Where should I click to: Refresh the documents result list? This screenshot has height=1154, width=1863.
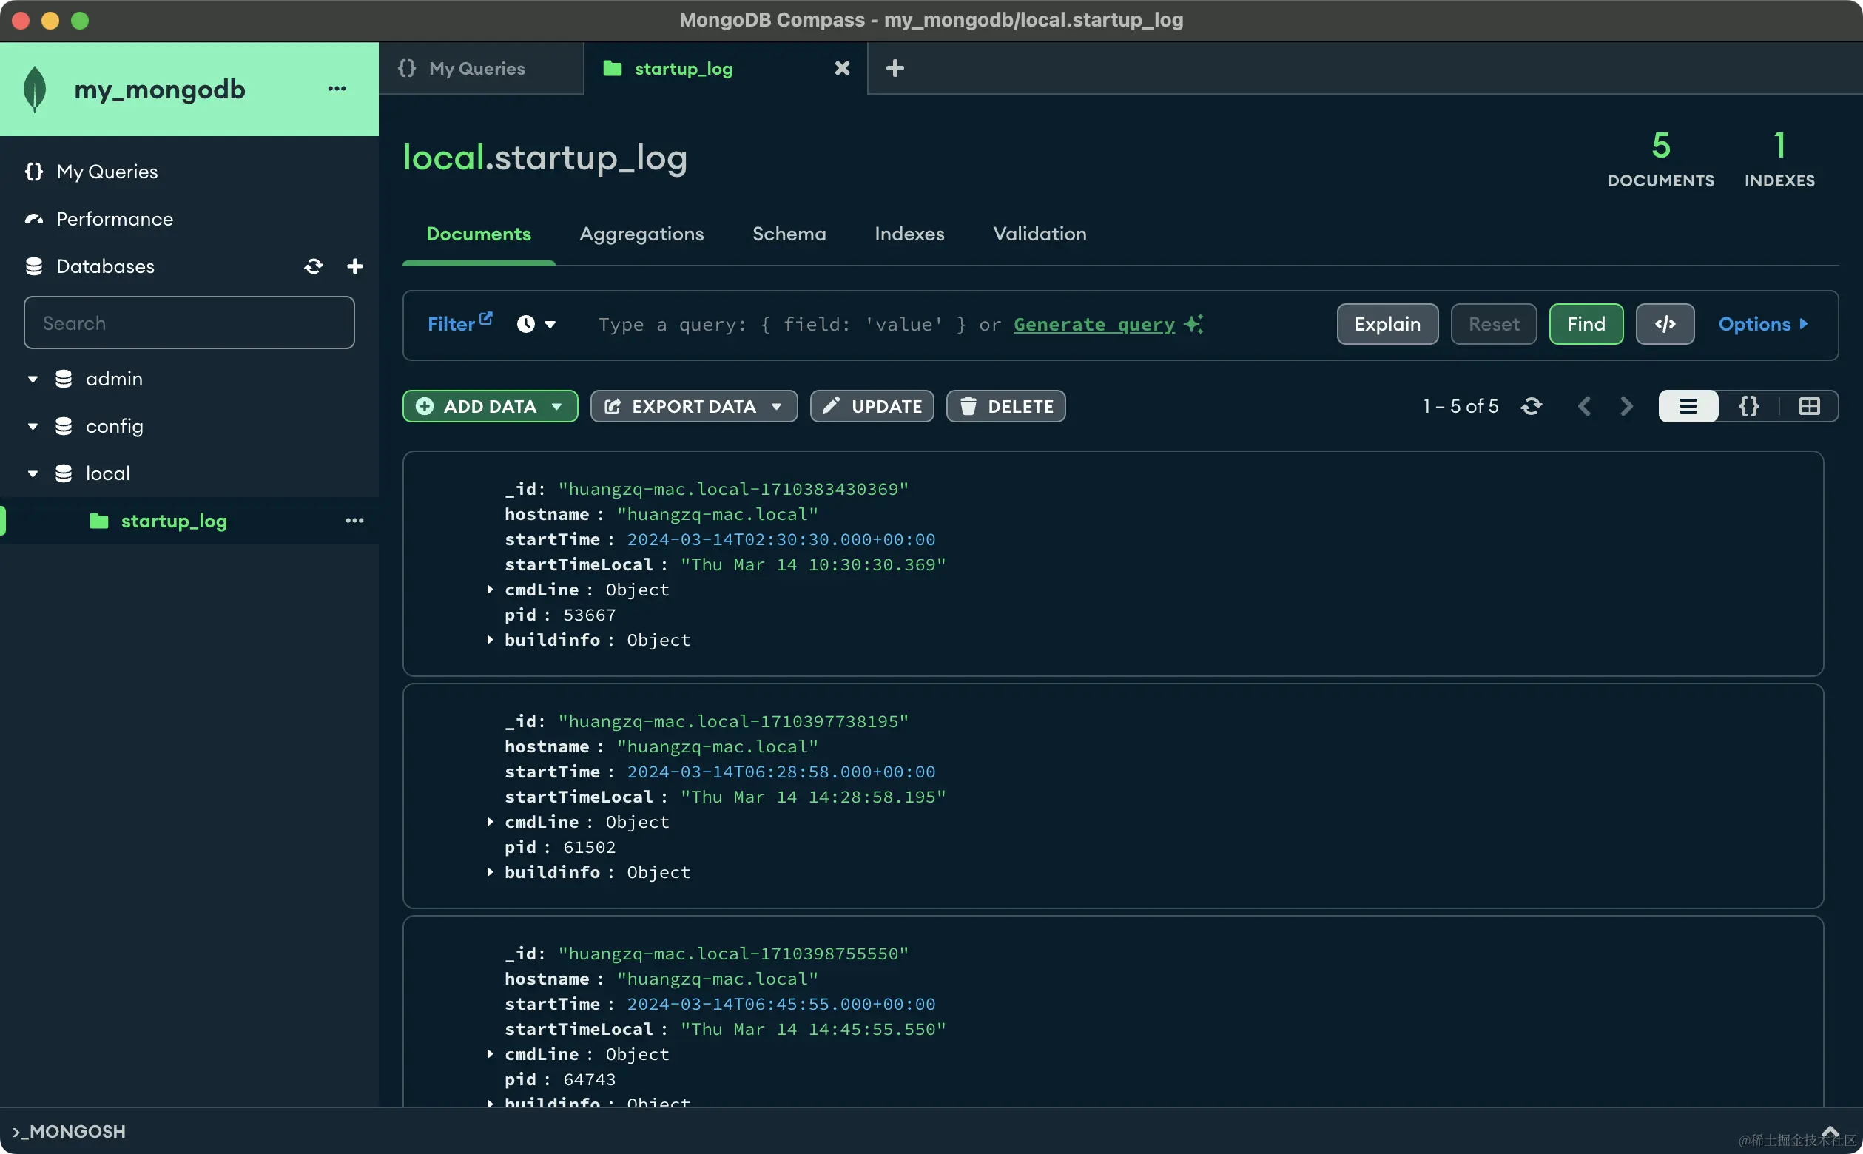(1531, 406)
